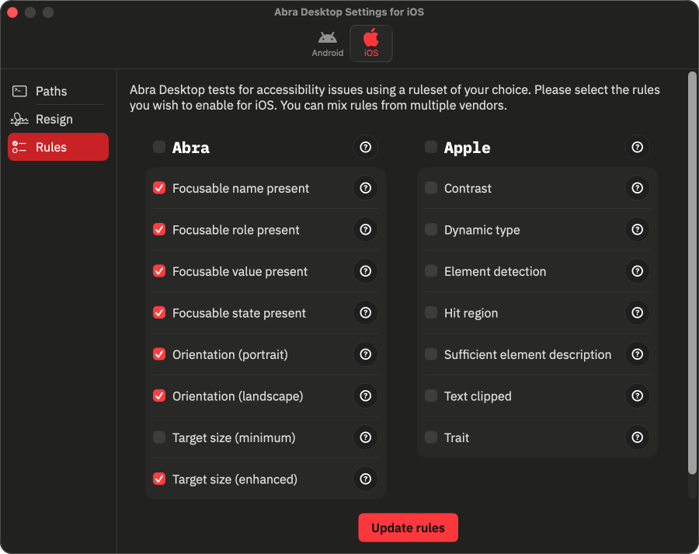The image size is (699, 554).
Task: View info for Target size (enhanced)
Action: 365,479
